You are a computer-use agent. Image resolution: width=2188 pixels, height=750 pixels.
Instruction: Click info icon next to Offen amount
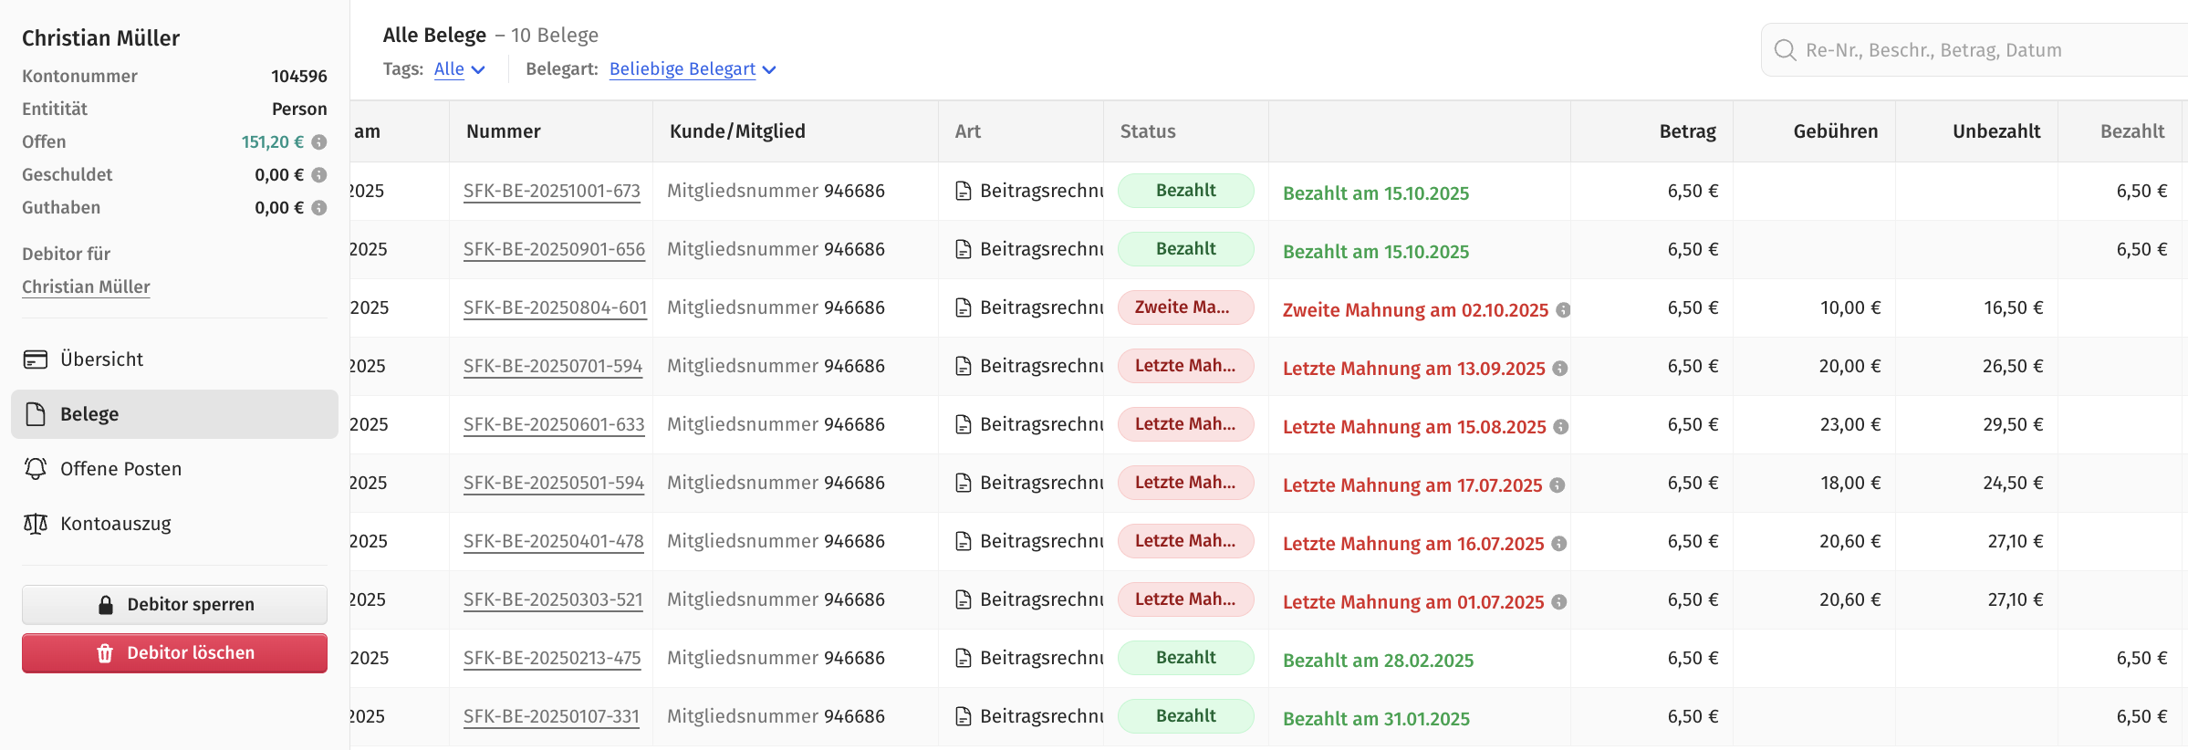pos(319,142)
